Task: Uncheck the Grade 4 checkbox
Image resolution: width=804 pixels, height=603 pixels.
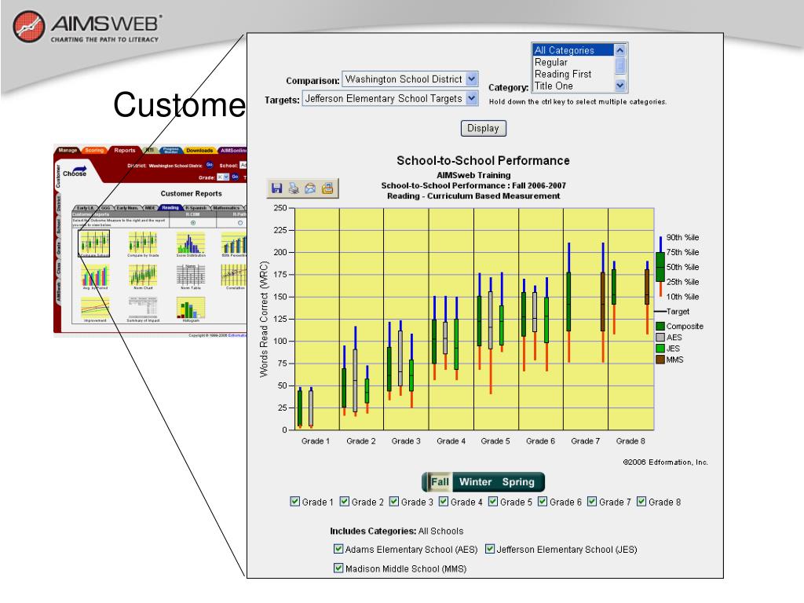Action: [444, 501]
